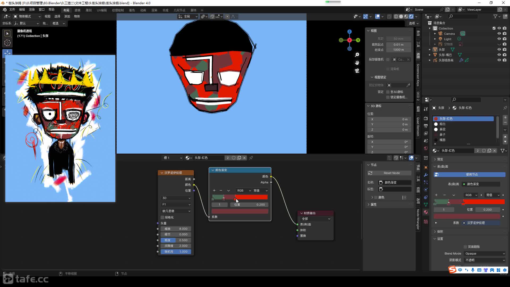Click the pan view hand gizmo
510x287 pixels.
(357, 63)
